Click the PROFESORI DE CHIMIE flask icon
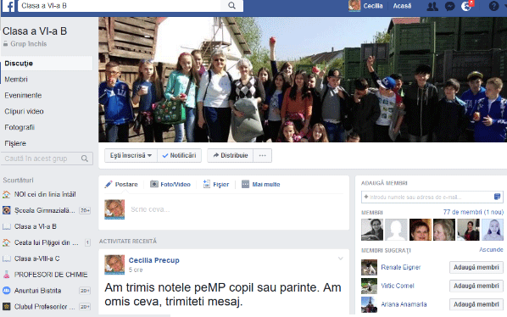Screen dimensions: 507x317 pyautogui.click(x=7, y=275)
